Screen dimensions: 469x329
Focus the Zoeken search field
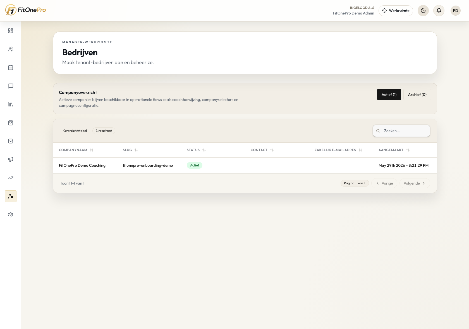401,131
